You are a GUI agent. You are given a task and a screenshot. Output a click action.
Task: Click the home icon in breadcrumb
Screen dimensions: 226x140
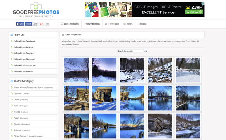[63, 35]
